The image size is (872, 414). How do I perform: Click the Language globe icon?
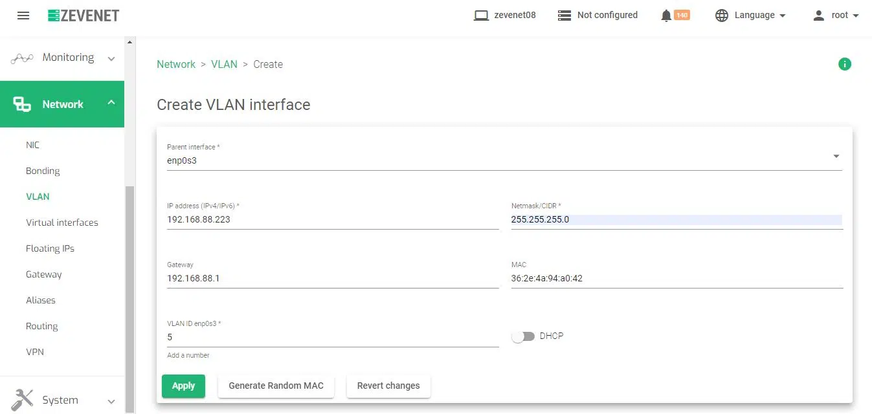pyautogui.click(x=722, y=16)
